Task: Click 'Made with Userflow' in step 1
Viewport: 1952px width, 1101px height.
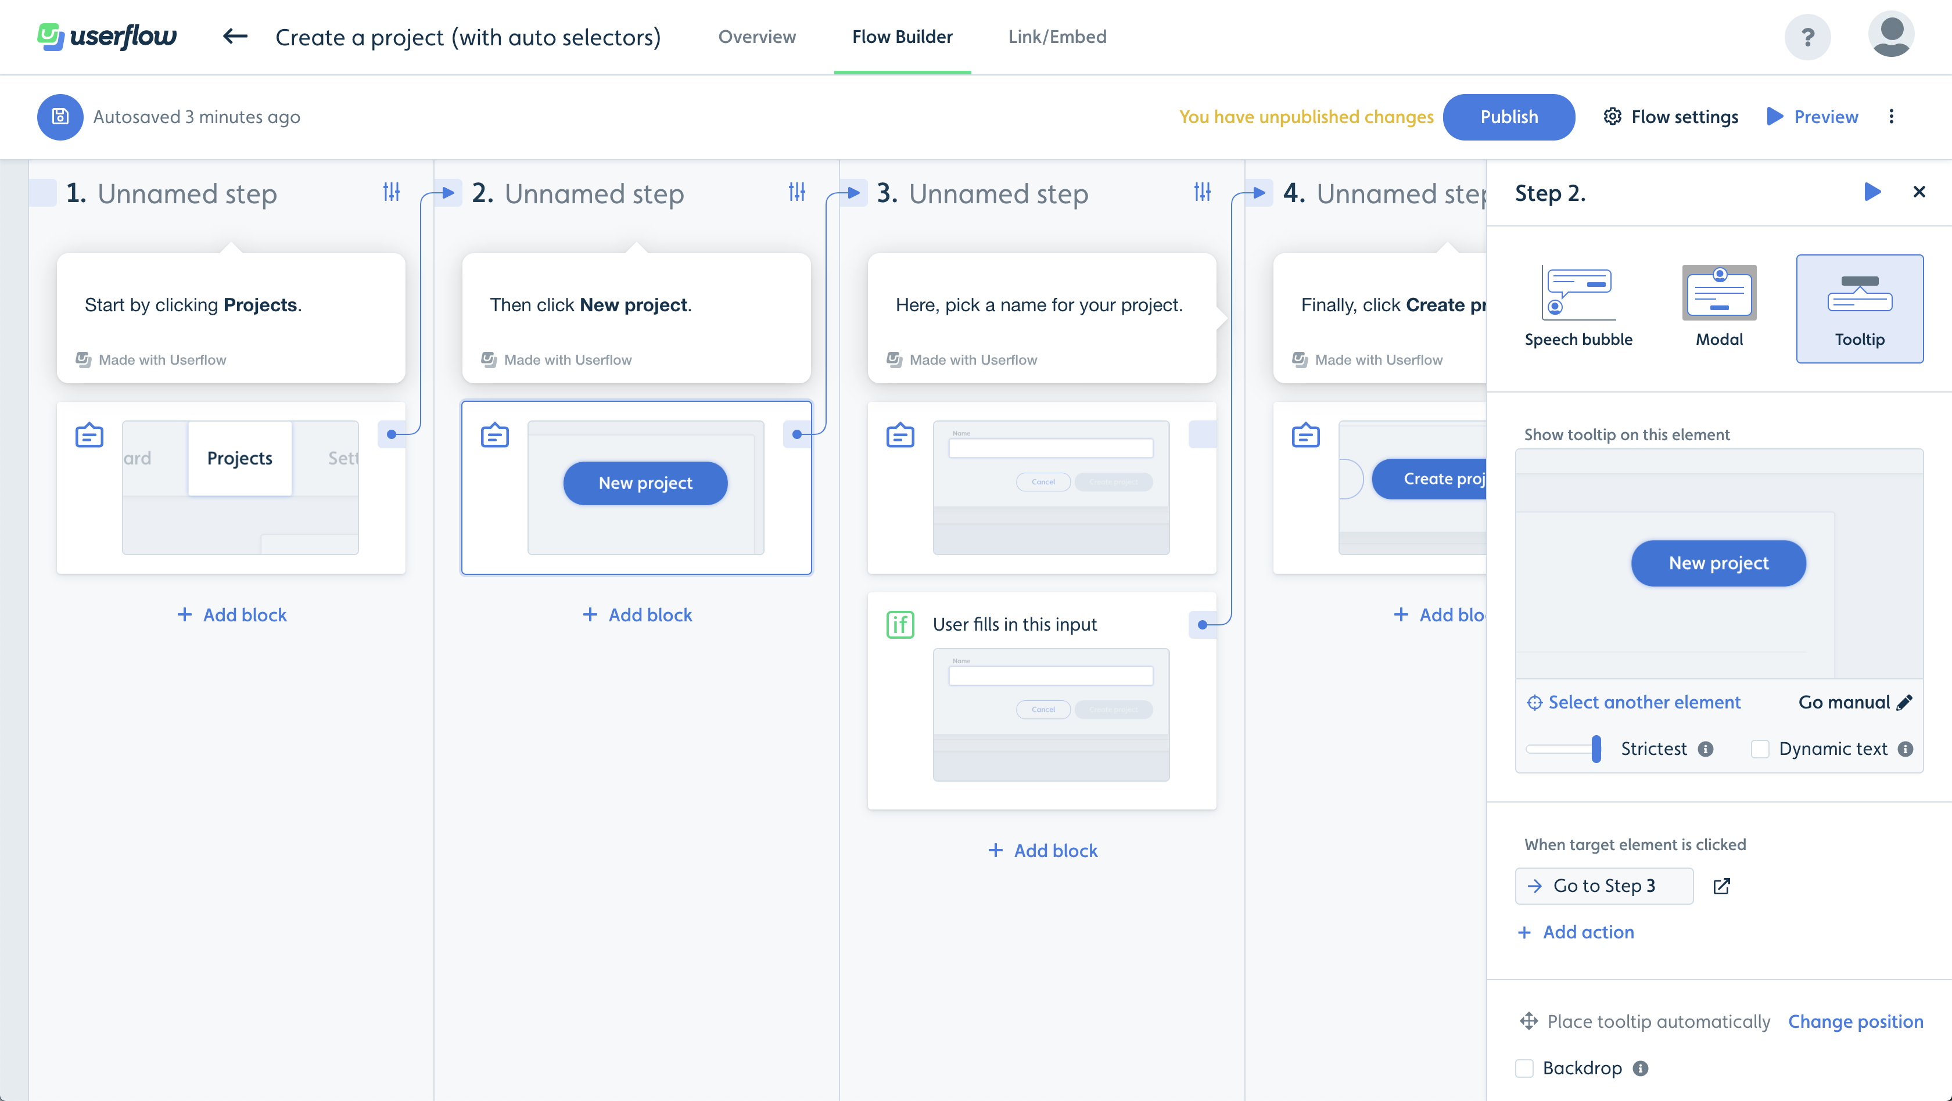Action: pos(151,359)
